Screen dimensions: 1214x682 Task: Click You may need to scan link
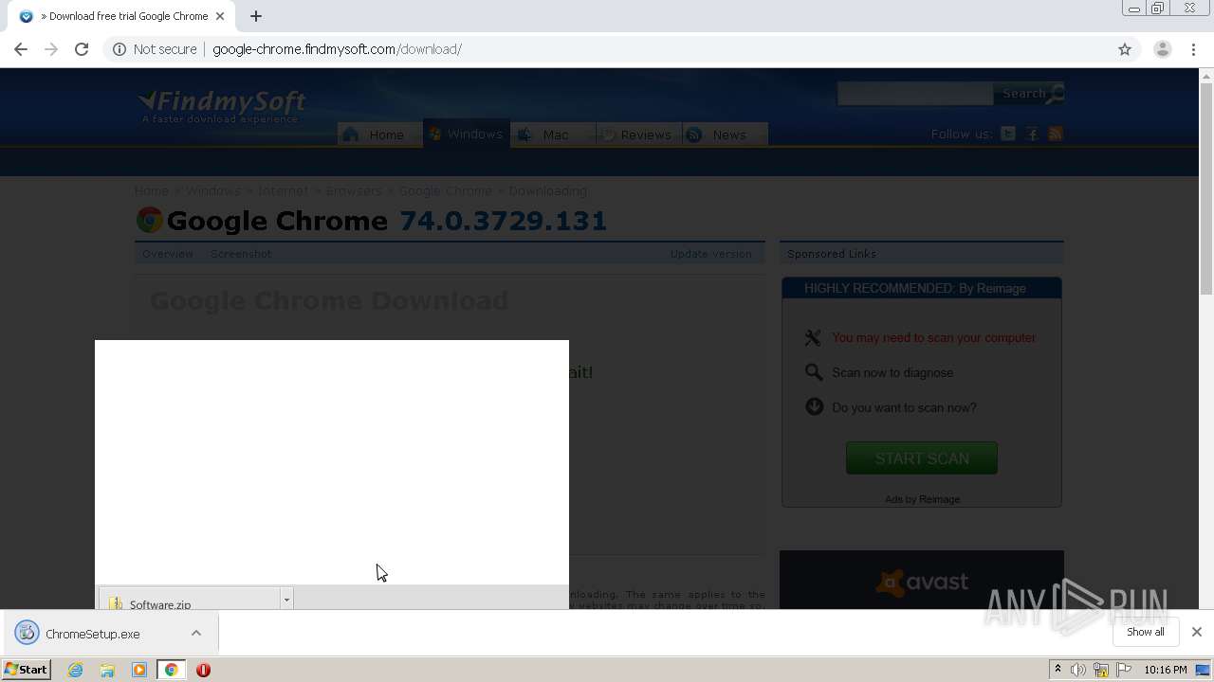(x=933, y=337)
